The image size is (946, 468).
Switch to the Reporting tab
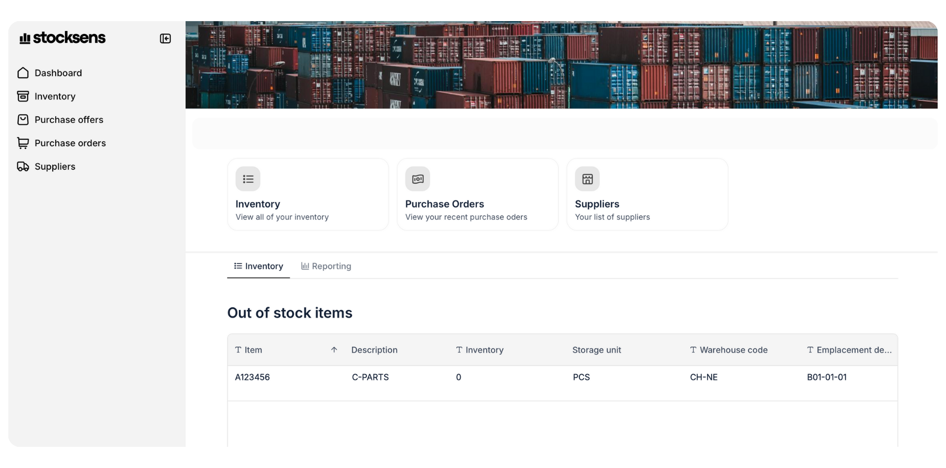click(x=326, y=266)
